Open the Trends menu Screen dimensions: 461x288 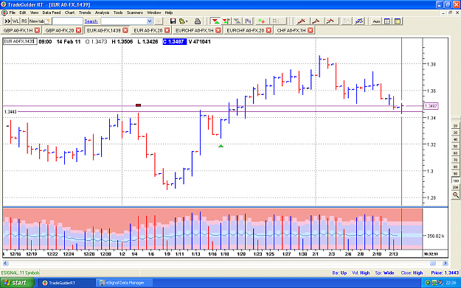coord(85,13)
